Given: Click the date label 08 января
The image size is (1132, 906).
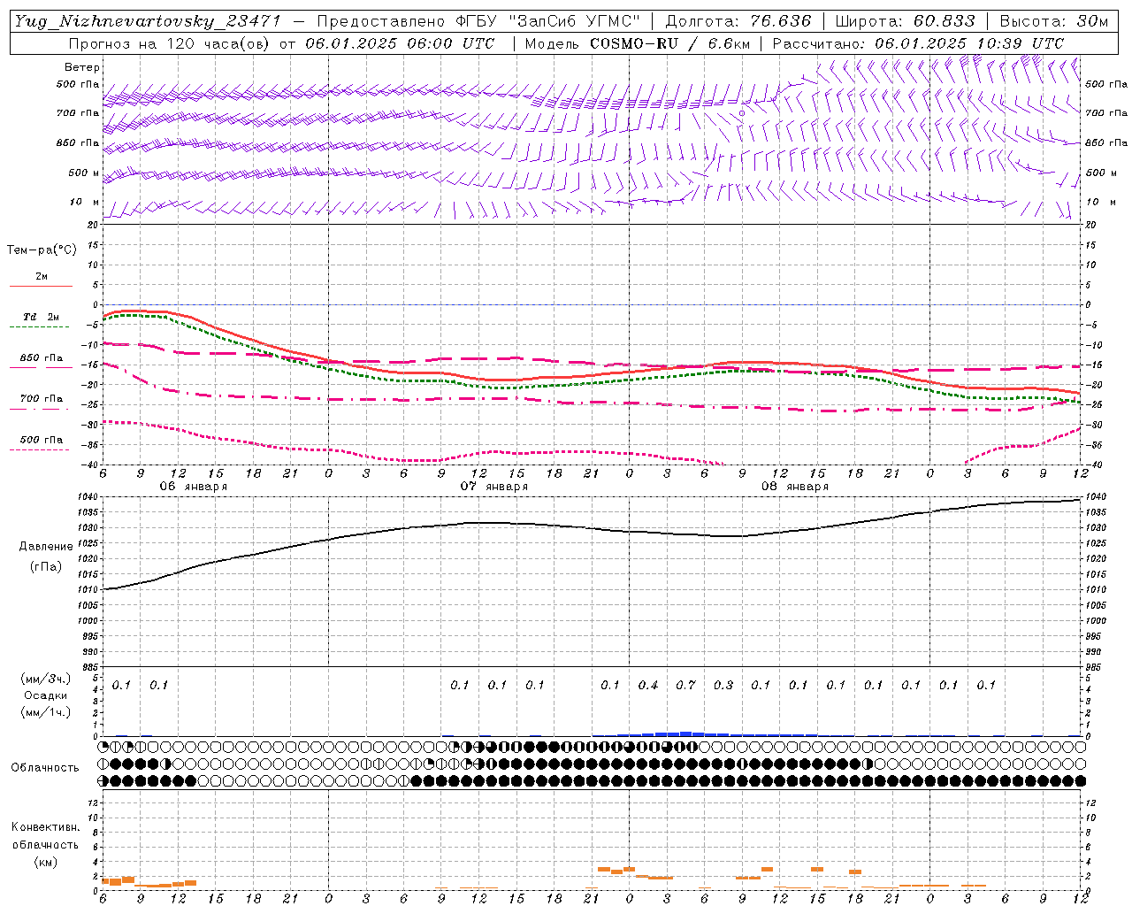Looking at the screenshot, I should [795, 487].
